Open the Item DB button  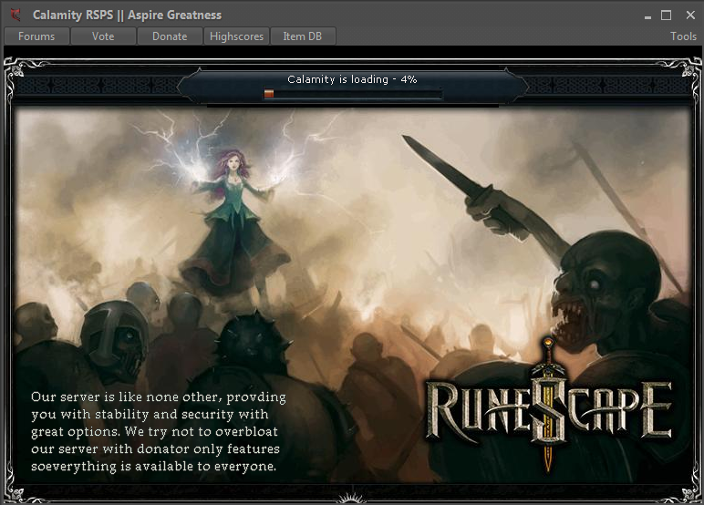303,36
